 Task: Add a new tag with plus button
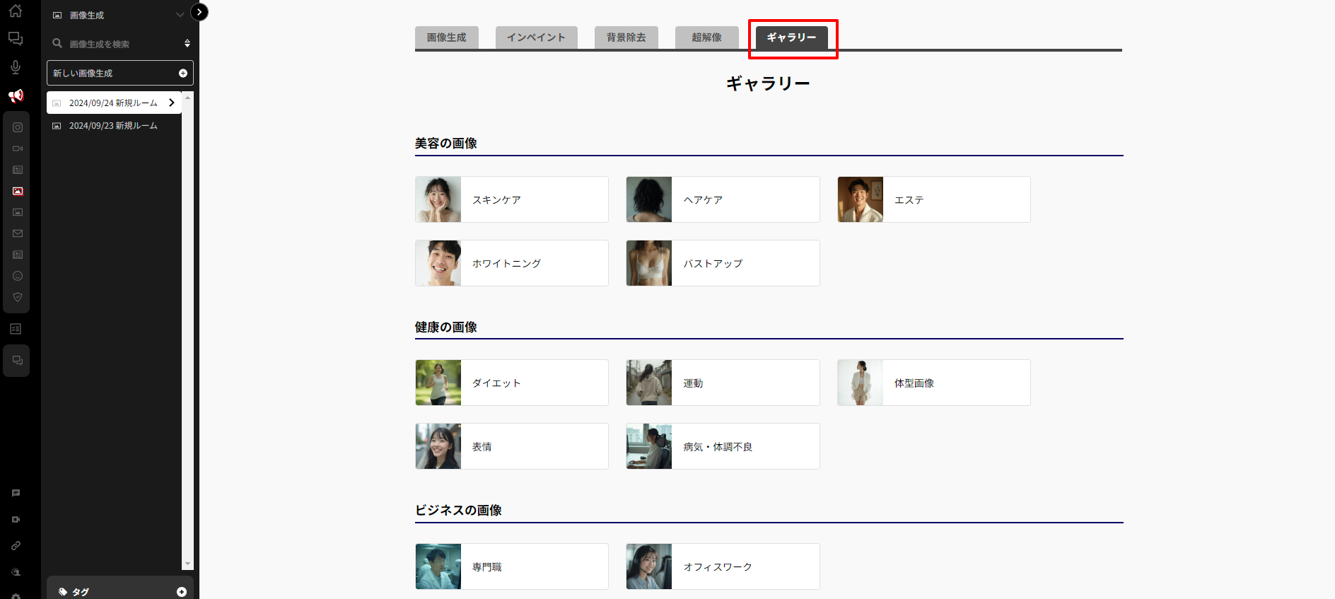point(182,592)
